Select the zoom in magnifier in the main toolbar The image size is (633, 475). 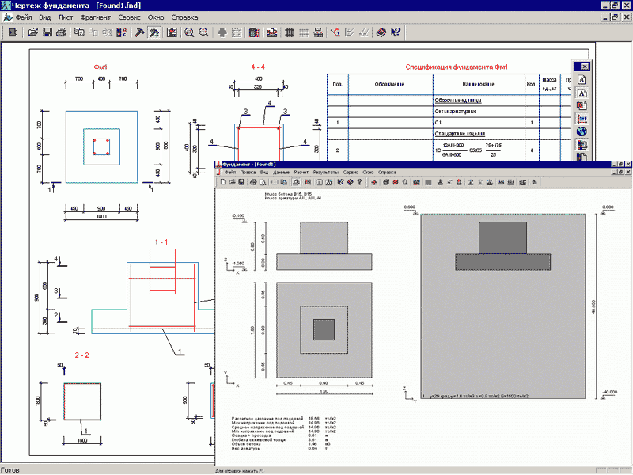coord(203,32)
